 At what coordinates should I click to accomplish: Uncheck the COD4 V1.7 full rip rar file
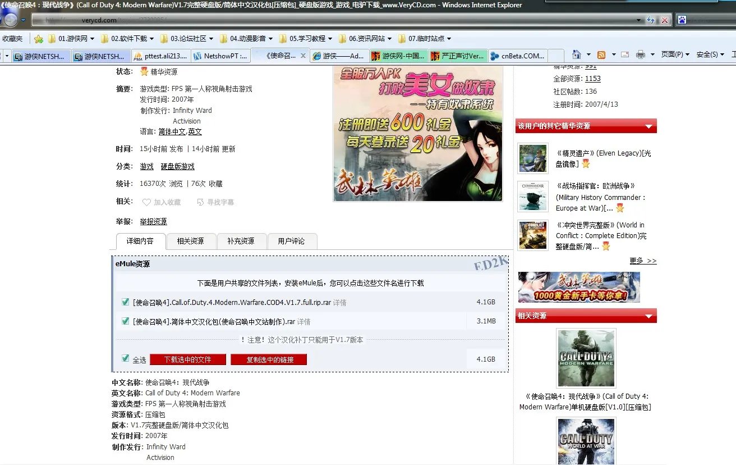pos(125,302)
